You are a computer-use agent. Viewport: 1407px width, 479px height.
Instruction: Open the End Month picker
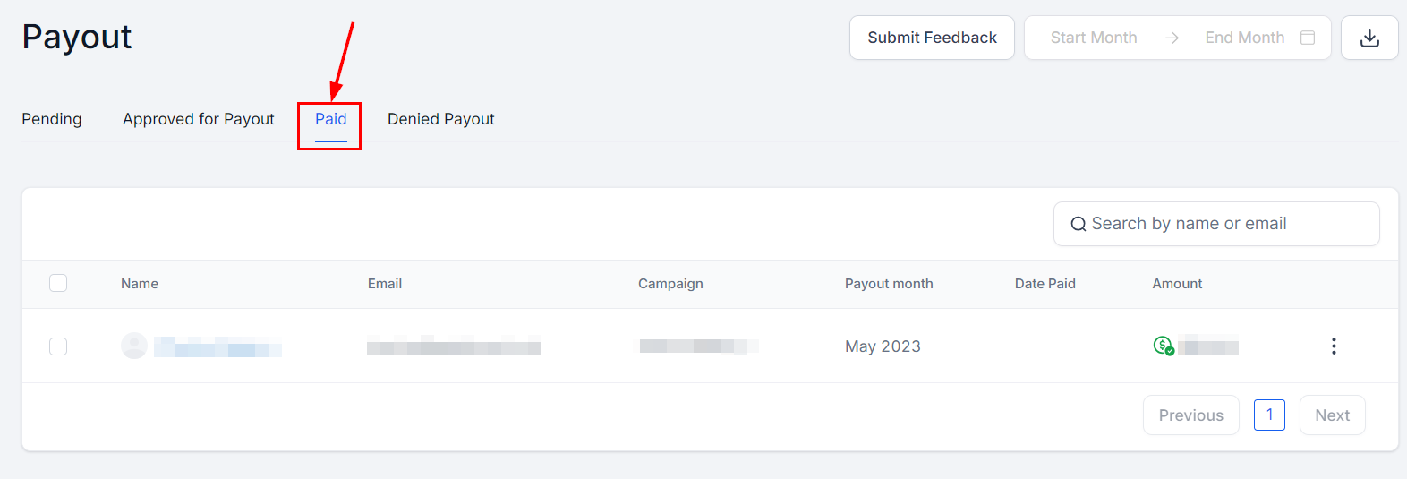[1244, 38]
